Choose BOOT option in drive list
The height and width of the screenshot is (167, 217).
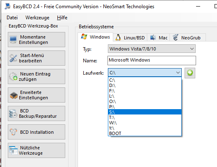click(145, 133)
